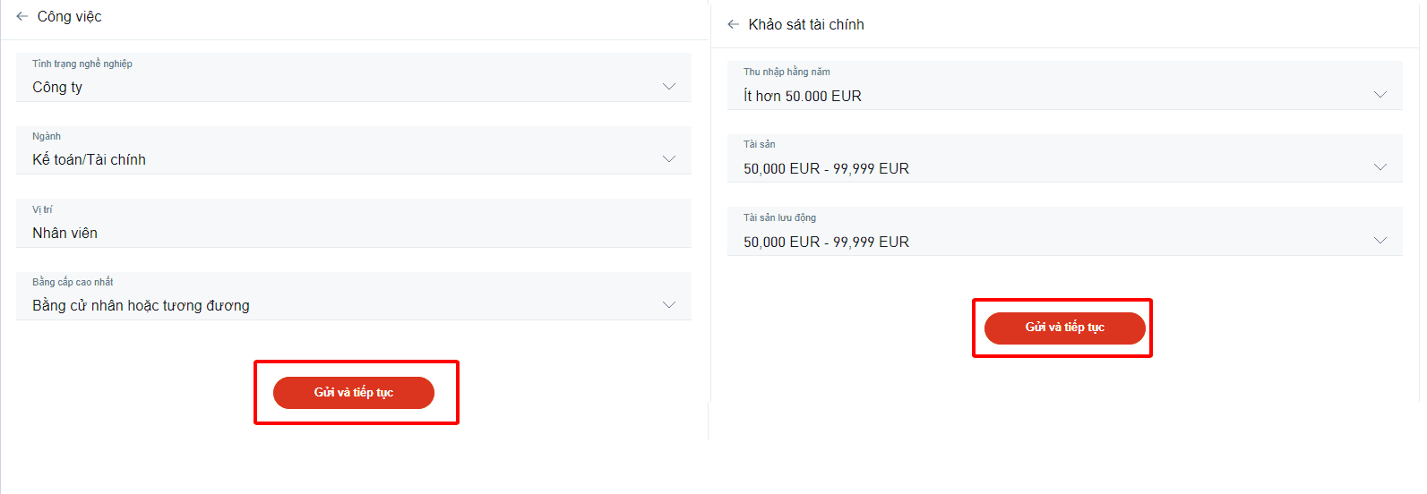Viewport: 1427px width, 494px height.
Task: Click the chevron on Bằng cấp cao nhất
Action: pos(669,305)
